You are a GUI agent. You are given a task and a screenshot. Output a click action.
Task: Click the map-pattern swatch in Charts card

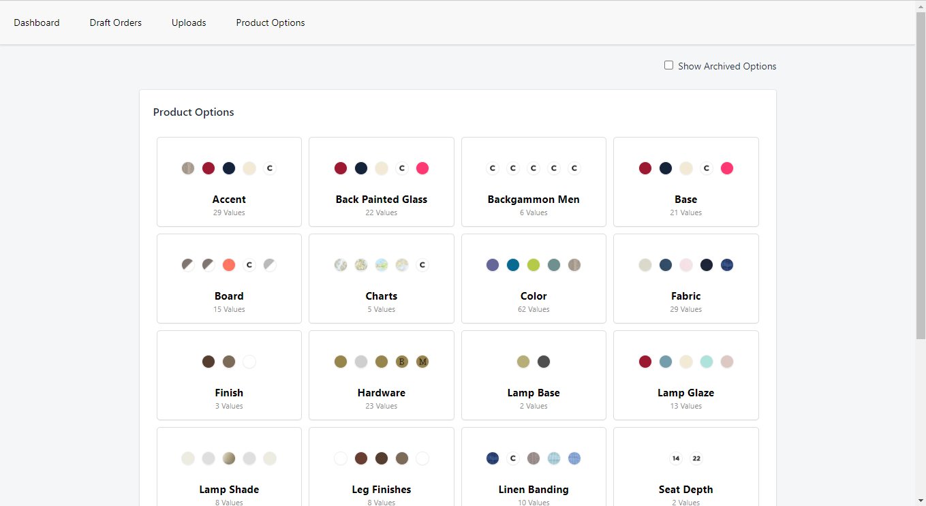[x=382, y=265]
